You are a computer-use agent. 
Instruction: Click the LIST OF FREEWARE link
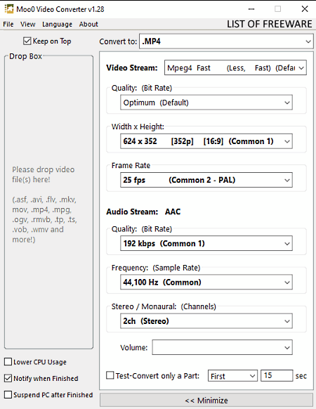270,24
